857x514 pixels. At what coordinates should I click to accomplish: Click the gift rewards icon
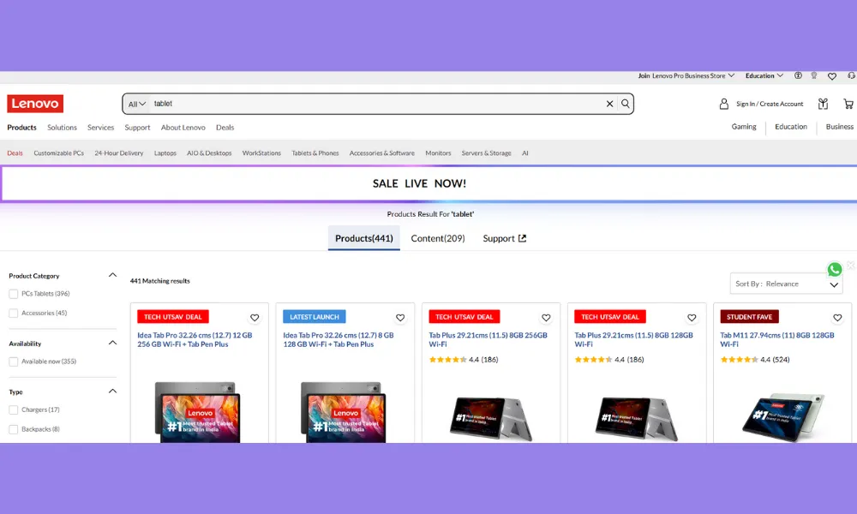click(823, 104)
